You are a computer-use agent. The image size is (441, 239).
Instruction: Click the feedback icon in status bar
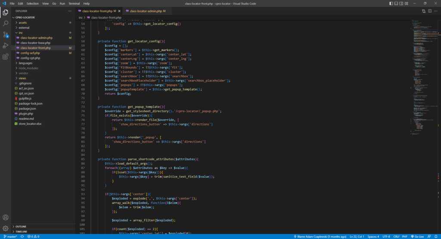point(429,236)
